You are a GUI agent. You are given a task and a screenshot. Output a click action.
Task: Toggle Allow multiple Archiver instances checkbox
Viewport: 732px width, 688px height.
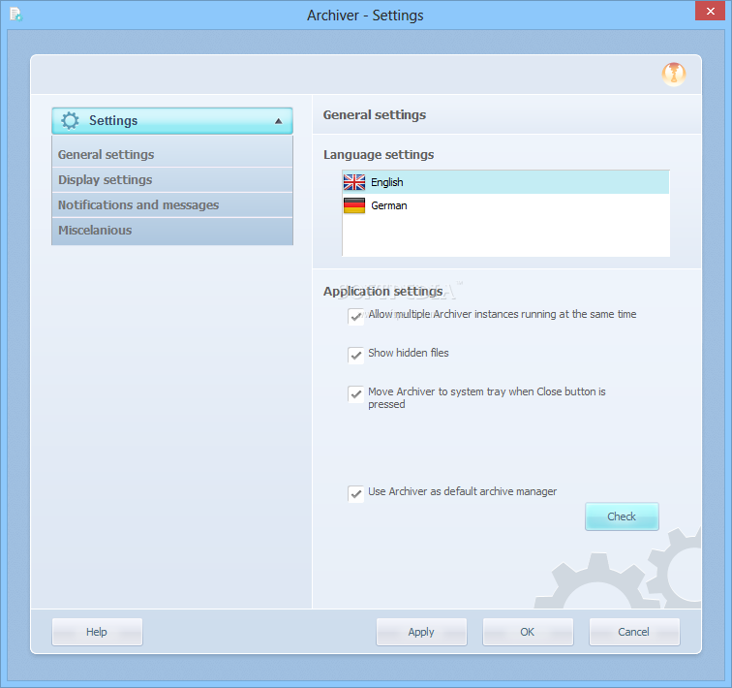[x=355, y=316]
